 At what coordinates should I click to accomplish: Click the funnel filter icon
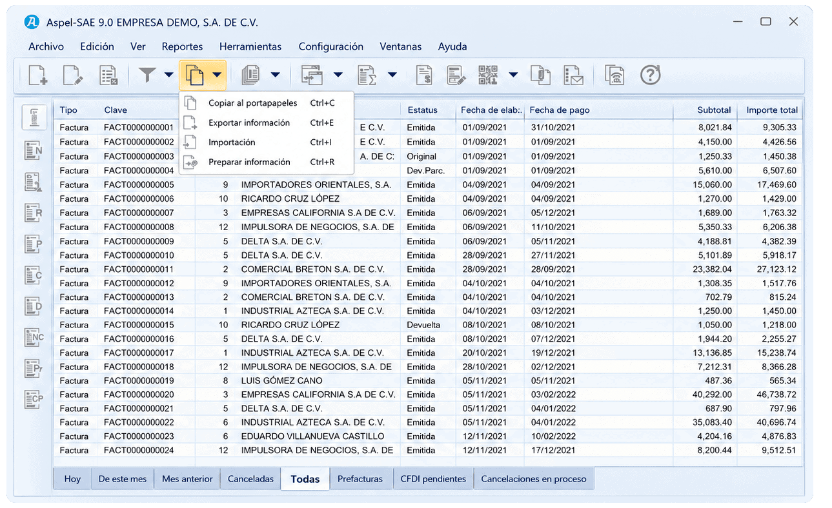click(x=148, y=75)
